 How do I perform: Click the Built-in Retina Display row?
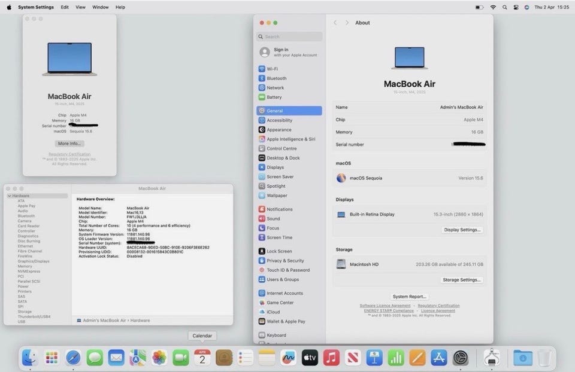[x=409, y=215]
